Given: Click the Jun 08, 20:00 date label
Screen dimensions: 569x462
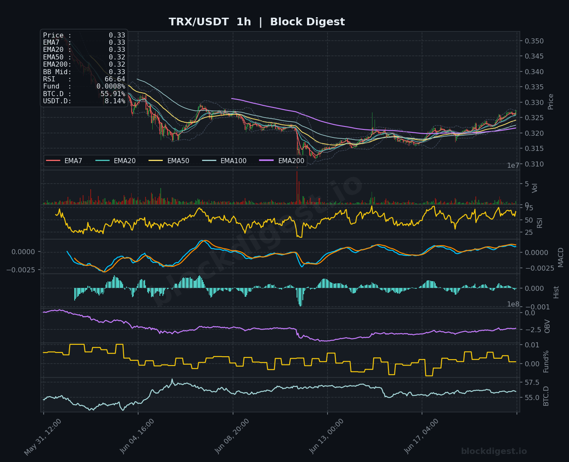Looking at the screenshot, I should 232,436.
